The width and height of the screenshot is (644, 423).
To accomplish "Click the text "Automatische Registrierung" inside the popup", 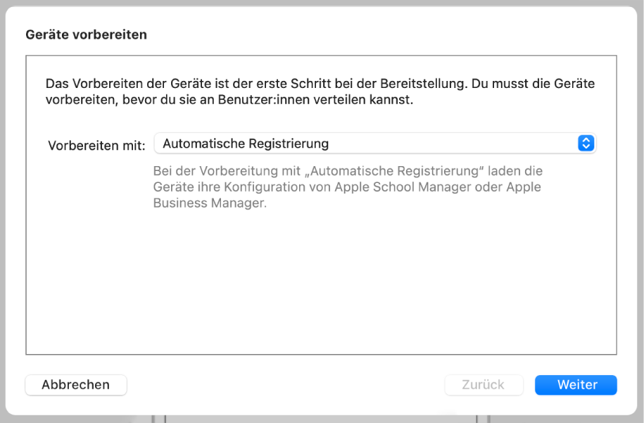I will pos(245,143).
